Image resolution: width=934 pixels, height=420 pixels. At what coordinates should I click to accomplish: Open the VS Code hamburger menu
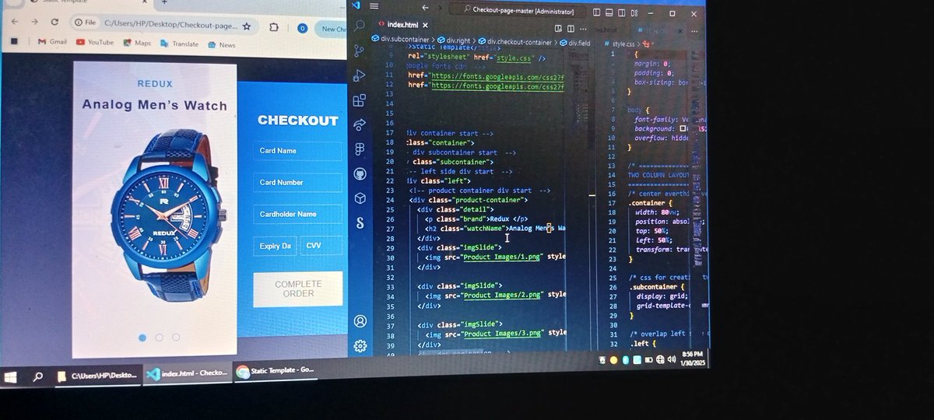coord(373,5)
